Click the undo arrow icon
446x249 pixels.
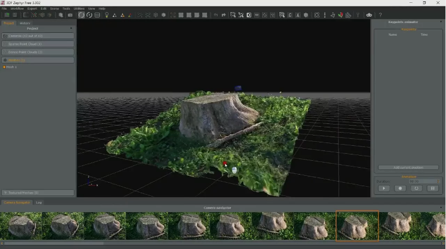216,15
